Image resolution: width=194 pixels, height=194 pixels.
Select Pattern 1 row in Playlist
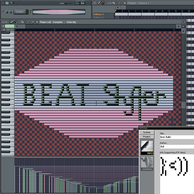[x=103, y=14]
